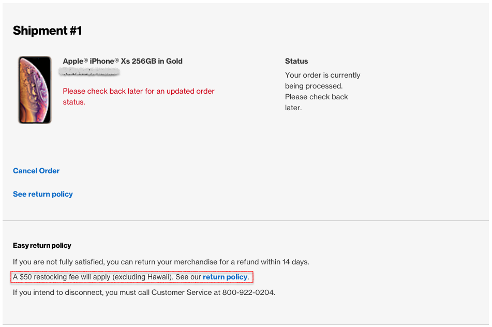492x327 pixels.
Task: Click the red check back later message
Action: (x=139, y=97)
